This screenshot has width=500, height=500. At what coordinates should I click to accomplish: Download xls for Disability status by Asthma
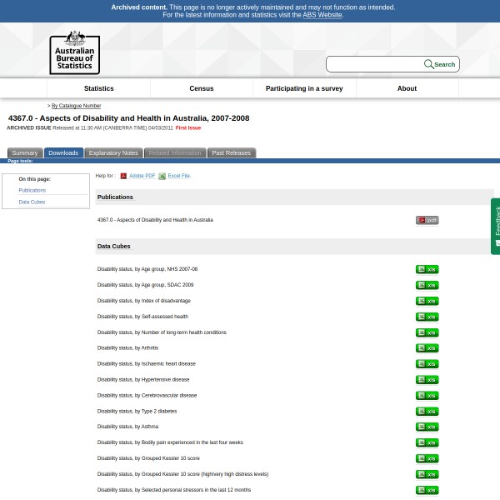427,427
